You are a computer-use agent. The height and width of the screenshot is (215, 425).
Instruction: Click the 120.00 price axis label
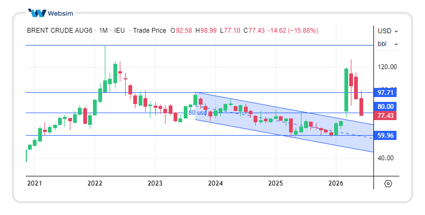click(387, 67)
